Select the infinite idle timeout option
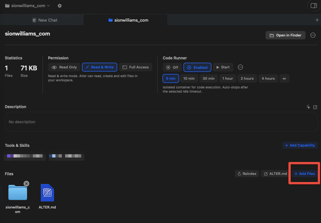Image resolution: width=321 pixels, height=223 pixels. click(284, 78)
